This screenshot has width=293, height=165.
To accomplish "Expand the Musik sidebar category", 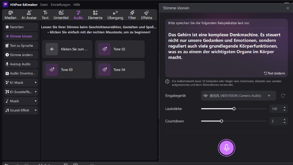I will [x=36, y=101].
